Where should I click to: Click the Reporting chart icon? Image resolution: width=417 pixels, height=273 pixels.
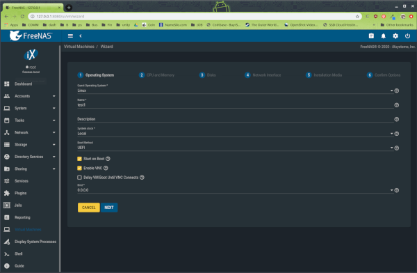point(7,217)
